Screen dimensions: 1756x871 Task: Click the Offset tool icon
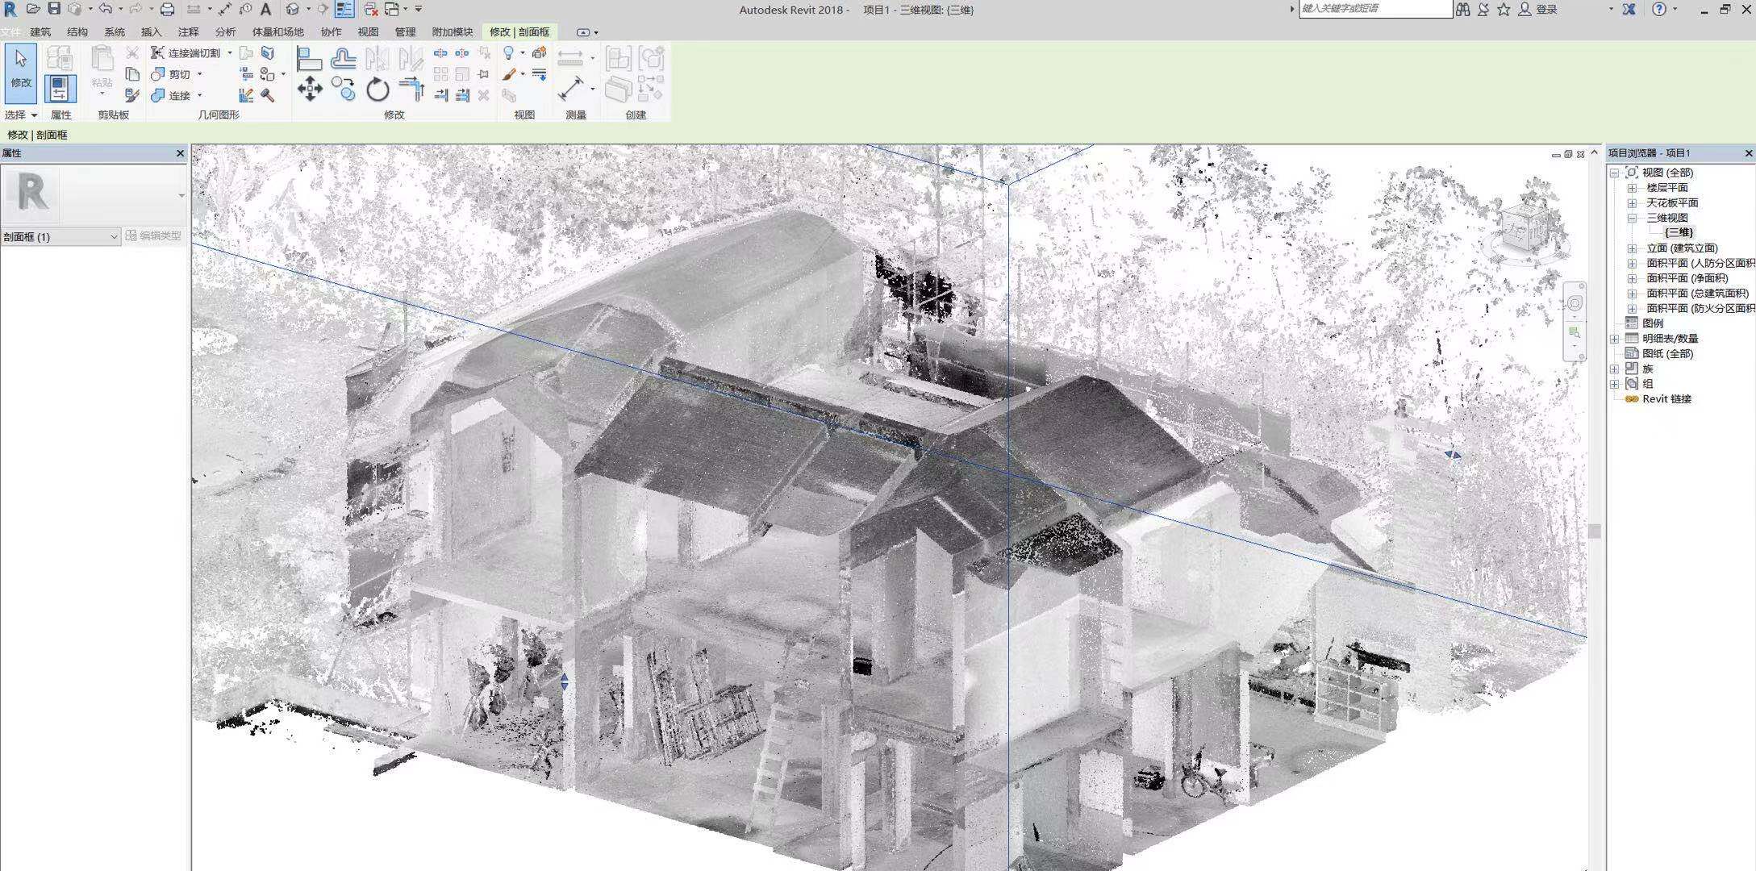point(344,58)
